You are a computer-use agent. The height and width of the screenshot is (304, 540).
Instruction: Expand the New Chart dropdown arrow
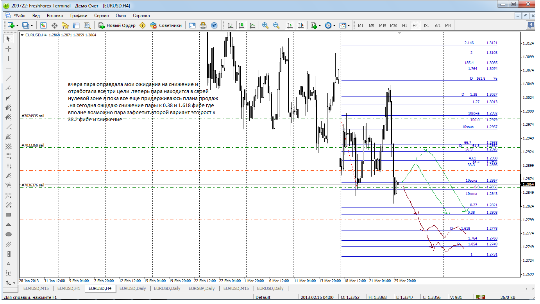(17, 25)
